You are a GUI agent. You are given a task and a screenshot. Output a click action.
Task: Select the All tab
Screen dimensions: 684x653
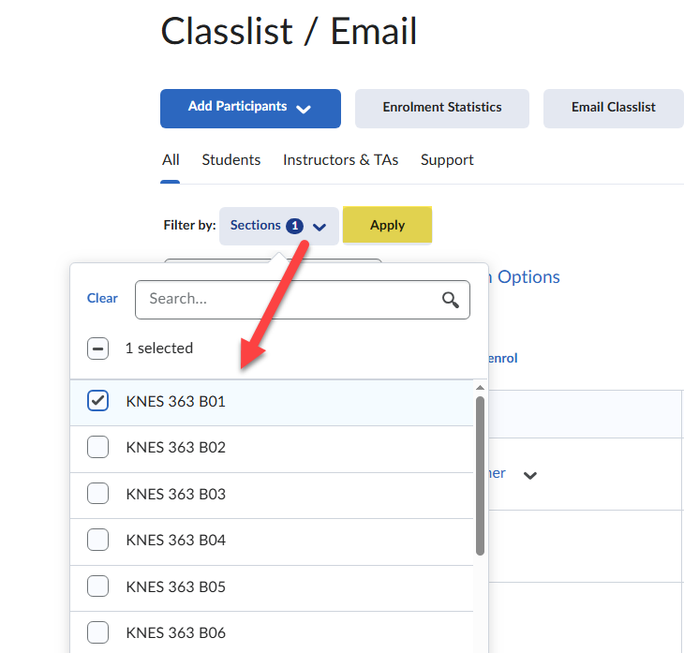point(171,160)
